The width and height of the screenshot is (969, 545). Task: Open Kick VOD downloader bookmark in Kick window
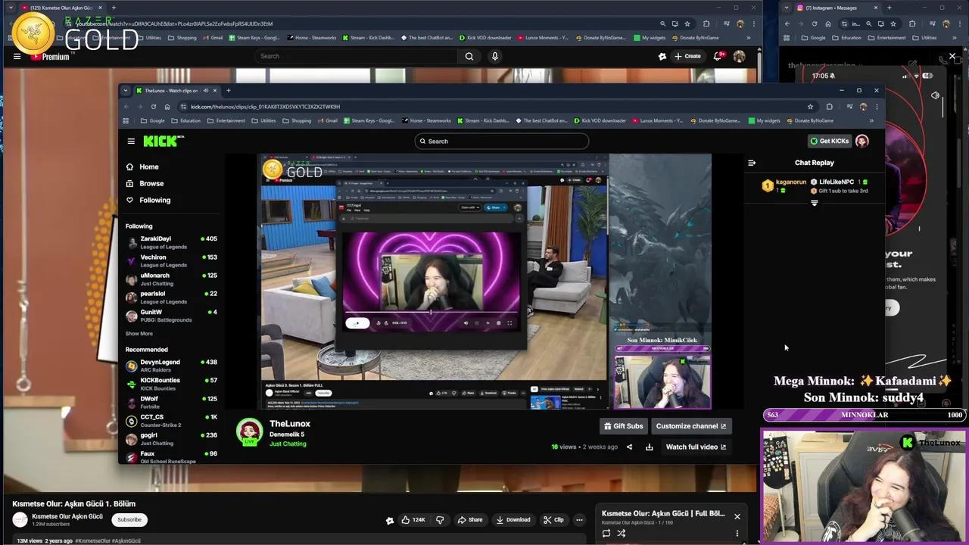click(600, 120)
